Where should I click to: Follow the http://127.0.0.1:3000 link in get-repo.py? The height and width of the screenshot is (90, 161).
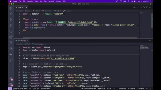click(x=63, y=58)
